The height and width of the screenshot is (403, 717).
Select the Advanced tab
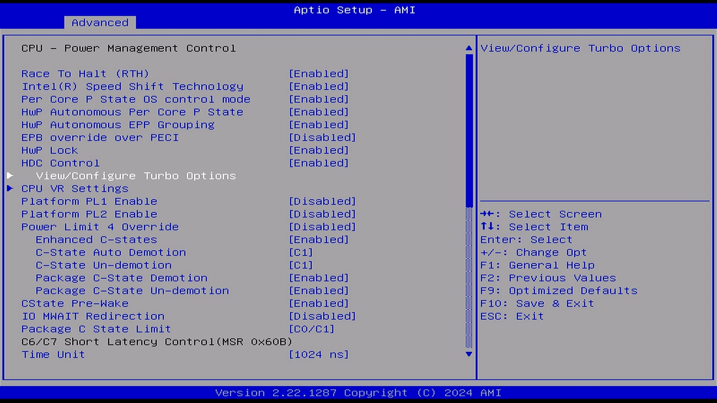point(100,23)
